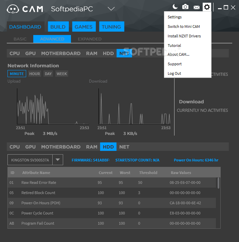The image size is (239, 242).
Task: Switch to the DASHBOARD tab
Action: tap(25, 27)
